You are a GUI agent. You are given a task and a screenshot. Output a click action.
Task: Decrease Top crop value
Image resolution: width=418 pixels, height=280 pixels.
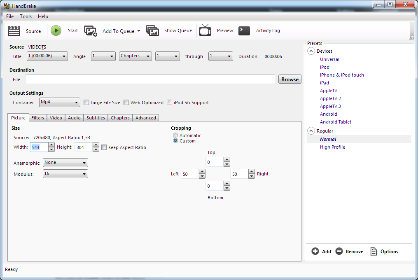(227, 164)
